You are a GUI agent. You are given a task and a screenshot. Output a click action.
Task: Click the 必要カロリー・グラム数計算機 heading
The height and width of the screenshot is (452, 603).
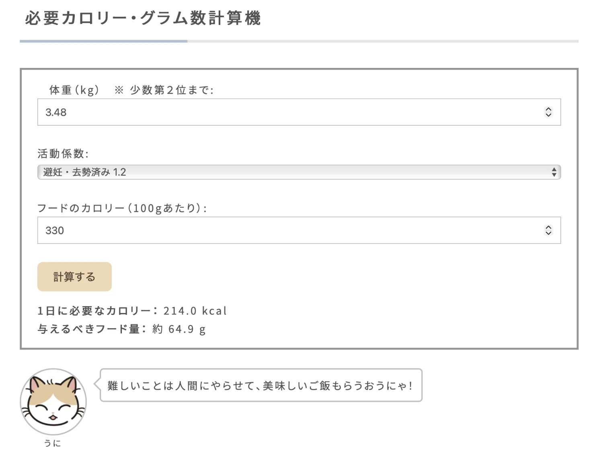[143, 18]
